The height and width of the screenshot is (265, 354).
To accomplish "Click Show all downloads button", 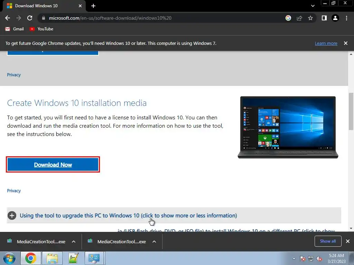I will 328,241.
